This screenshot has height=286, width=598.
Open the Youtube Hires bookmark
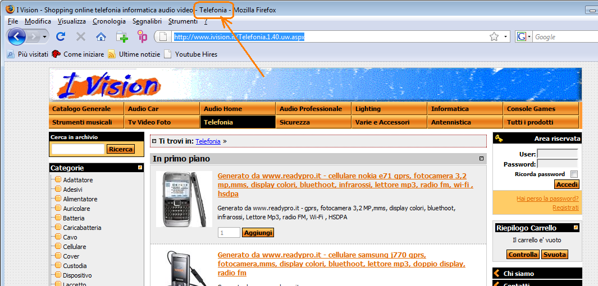191,54
